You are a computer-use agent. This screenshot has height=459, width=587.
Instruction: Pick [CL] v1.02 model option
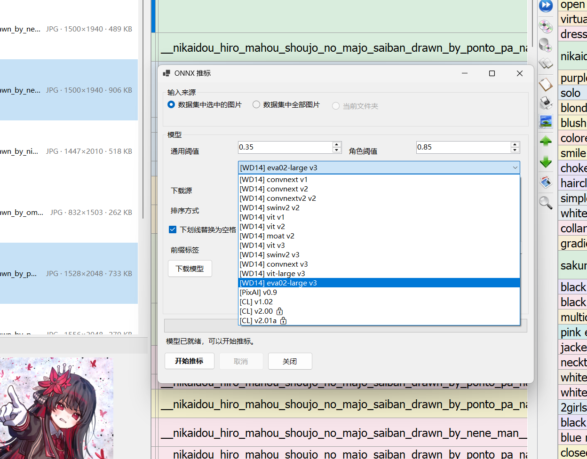click(x=379, y=302)
